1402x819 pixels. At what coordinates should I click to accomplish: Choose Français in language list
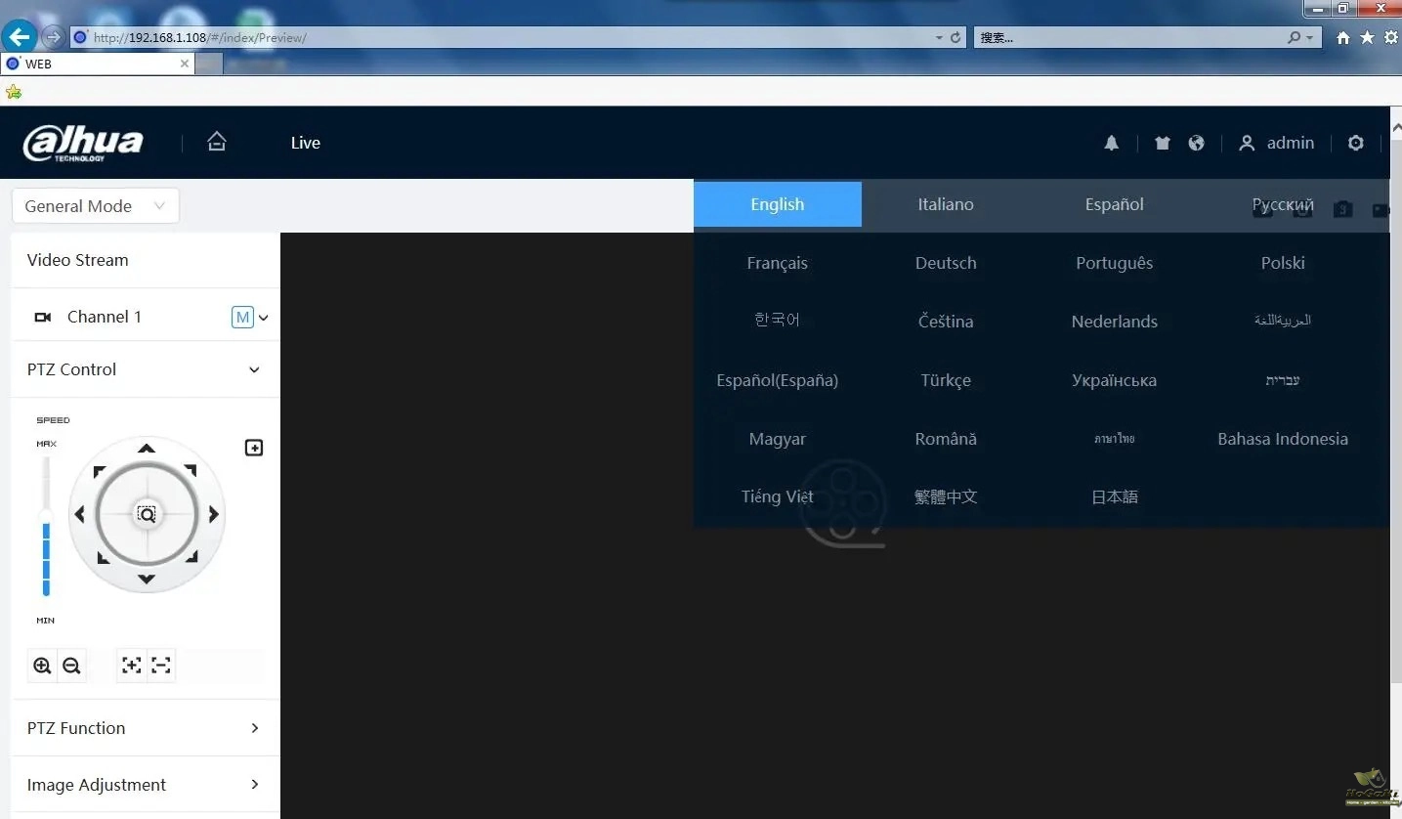[777, 263]
